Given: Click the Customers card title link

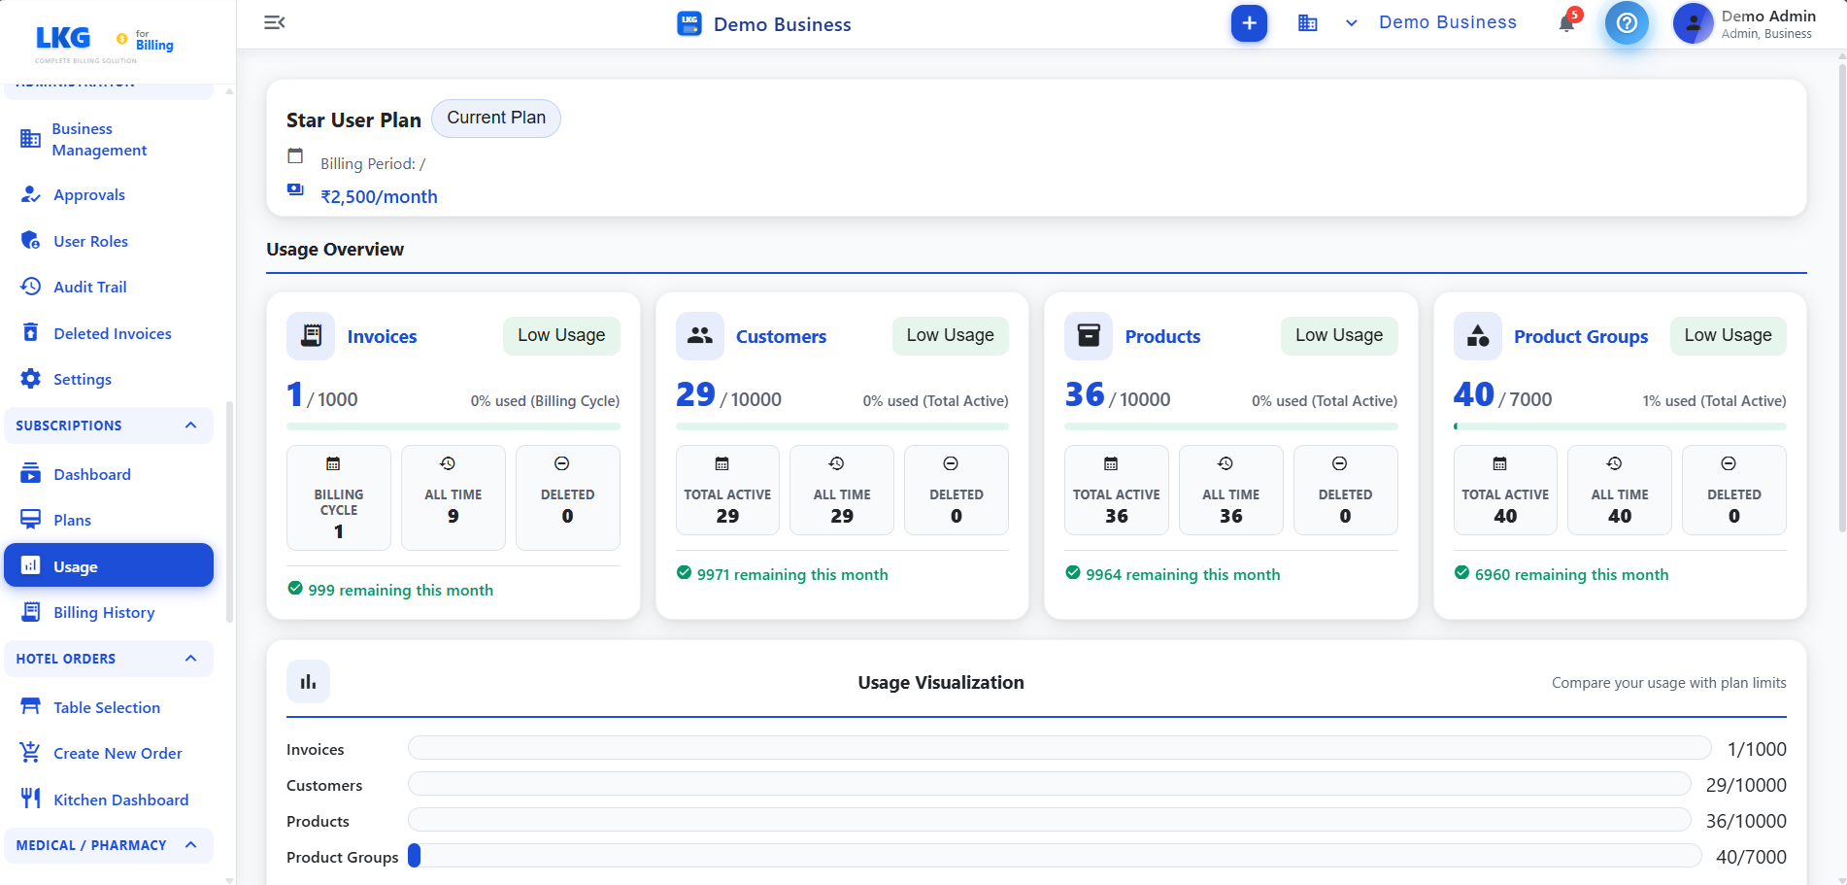Looking at the screenshot, I should 781,336.
